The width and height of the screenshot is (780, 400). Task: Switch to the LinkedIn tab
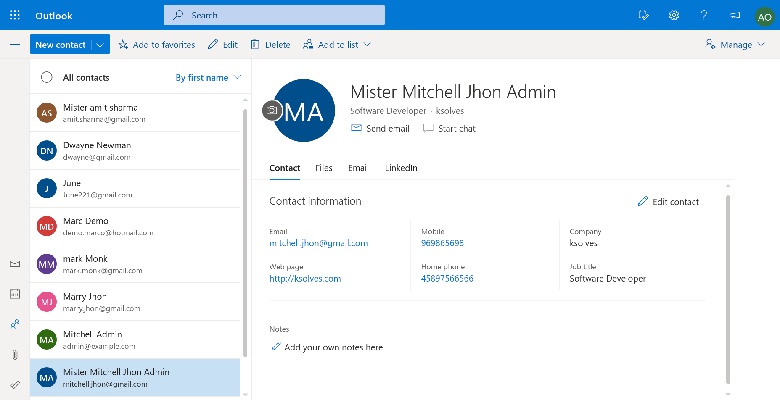click(x=401, y=168)
